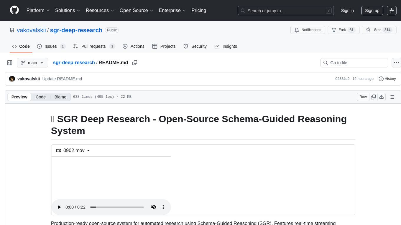
Task: Open the 0902.mov video dropdown
Action: click(73, 150)
